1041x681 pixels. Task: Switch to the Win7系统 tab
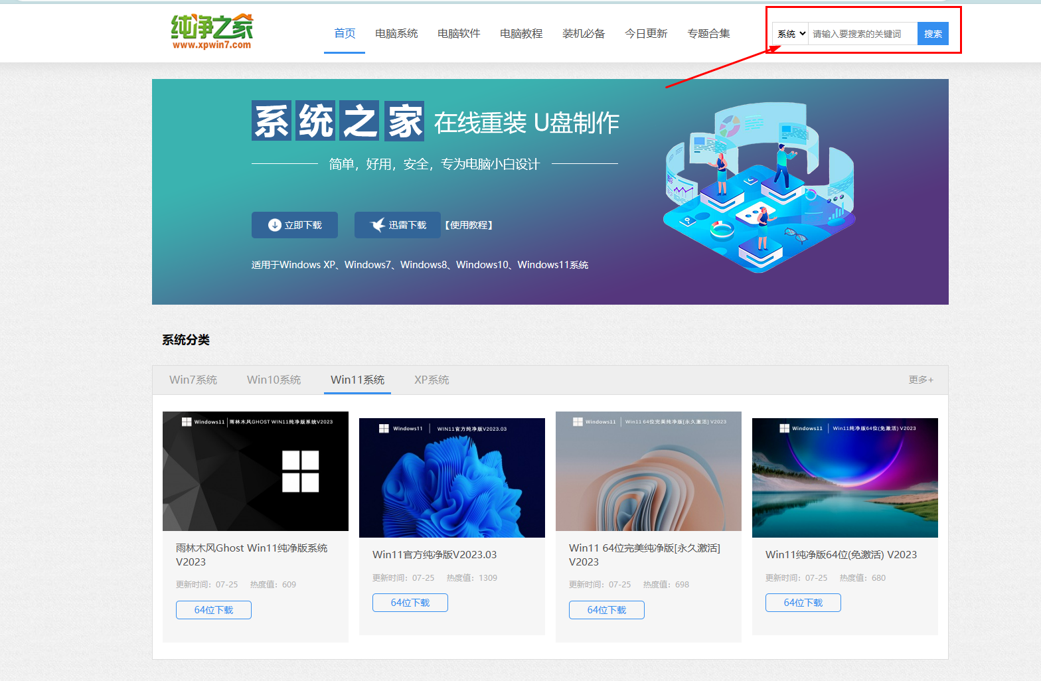coord(193,380)
